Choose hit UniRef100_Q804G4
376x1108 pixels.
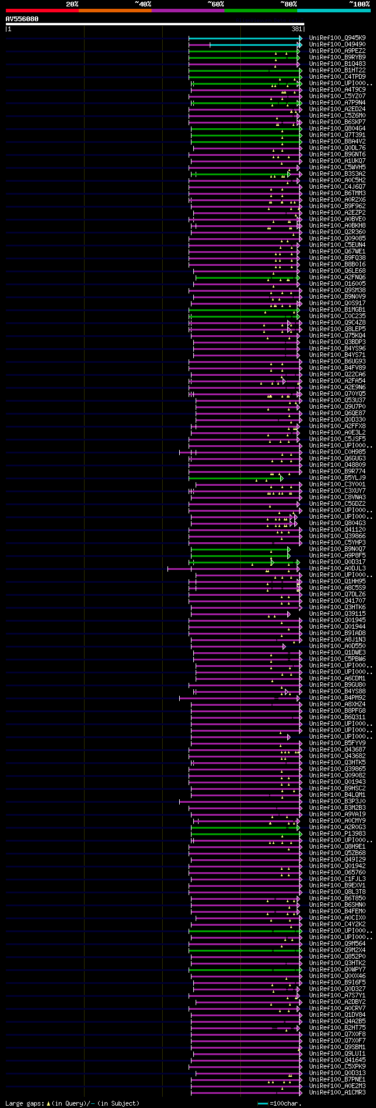[337, 128]
